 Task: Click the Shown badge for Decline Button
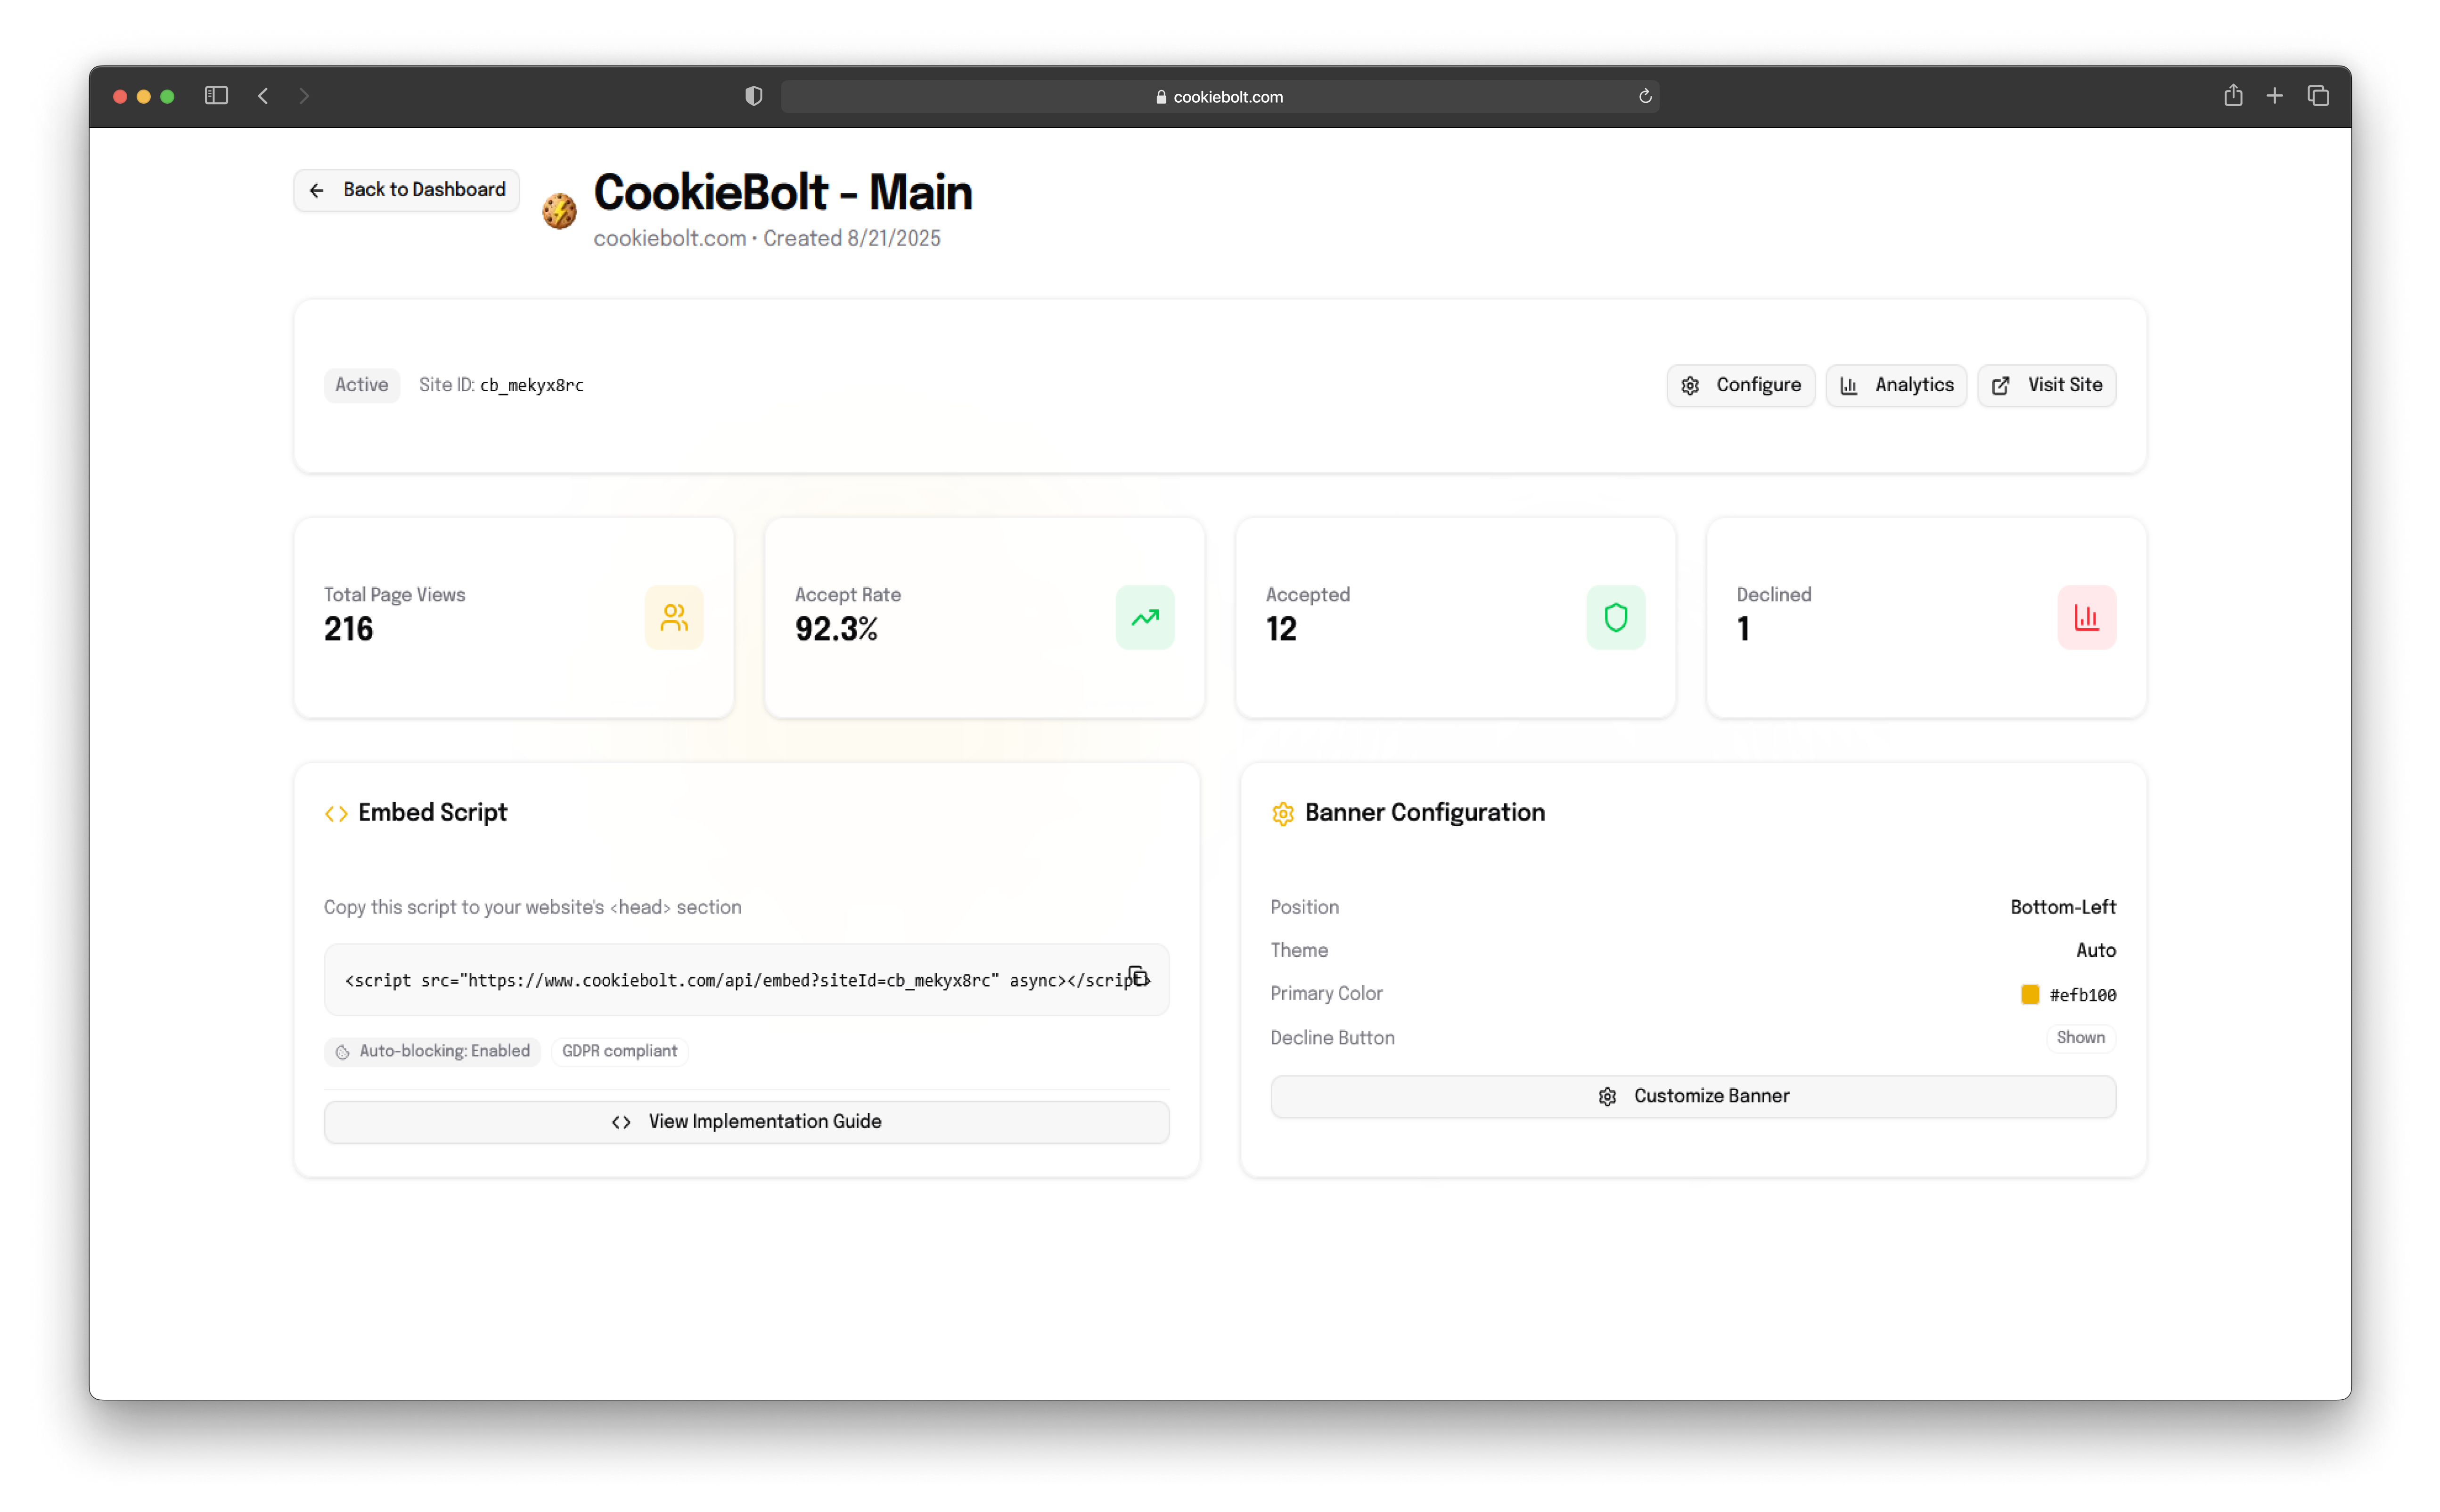point(2080,1038)
